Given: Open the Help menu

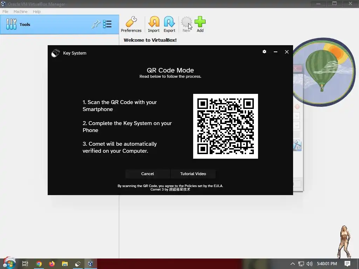Looking at the screenshot, I should pyautogui.click(x=36, y=12).
